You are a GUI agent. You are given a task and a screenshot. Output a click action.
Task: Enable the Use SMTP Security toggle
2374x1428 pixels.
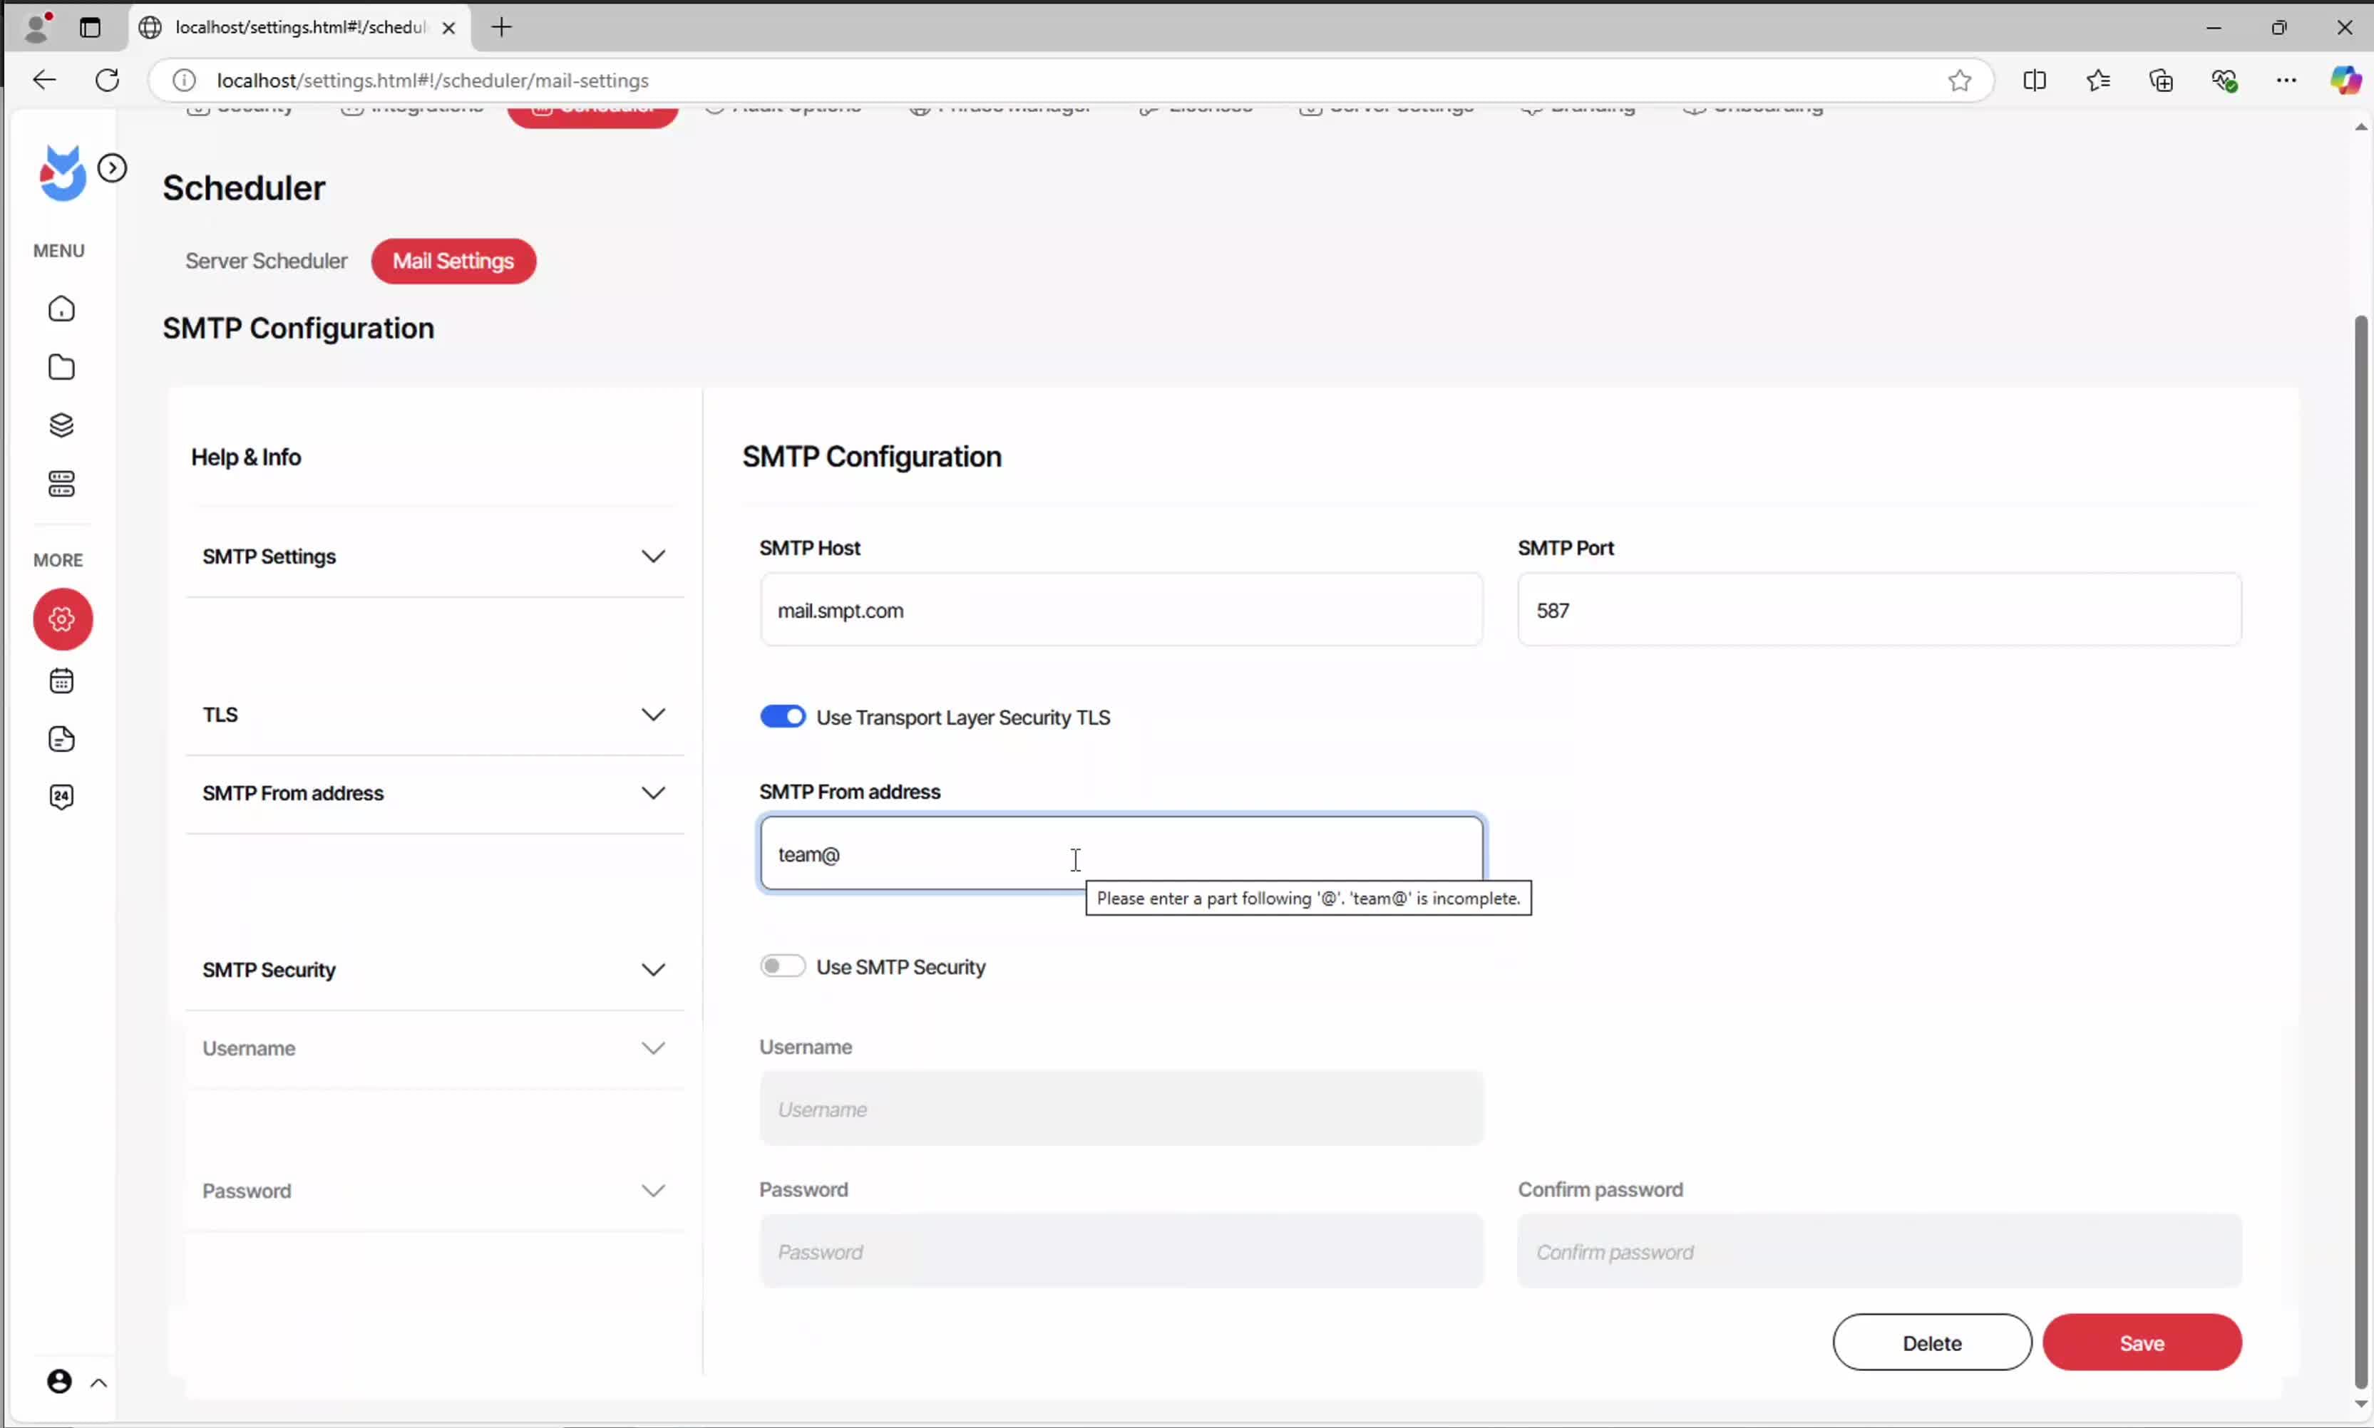[781, 966]
